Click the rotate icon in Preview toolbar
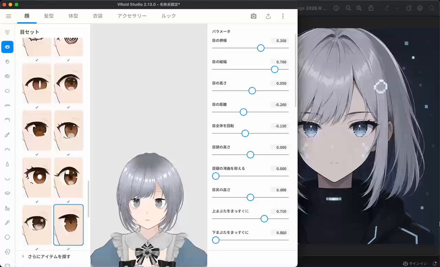 tap(409, 8)
